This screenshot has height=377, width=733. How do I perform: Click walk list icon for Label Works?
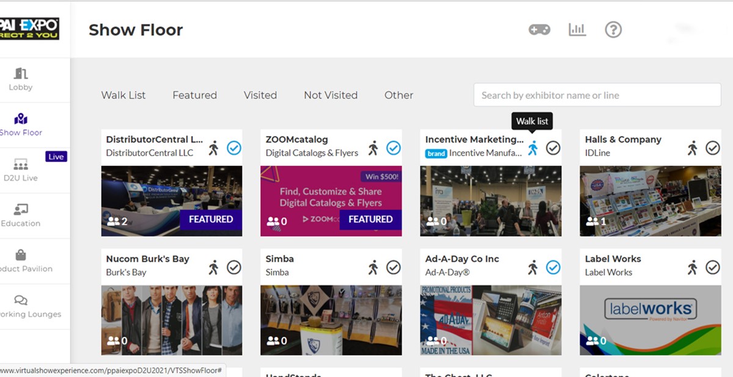click(x=693, y=267)
